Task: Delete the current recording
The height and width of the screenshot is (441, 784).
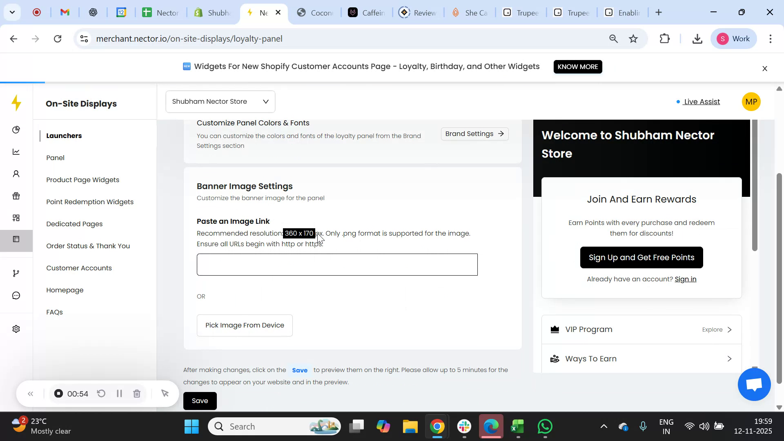Action: [137, 393]
